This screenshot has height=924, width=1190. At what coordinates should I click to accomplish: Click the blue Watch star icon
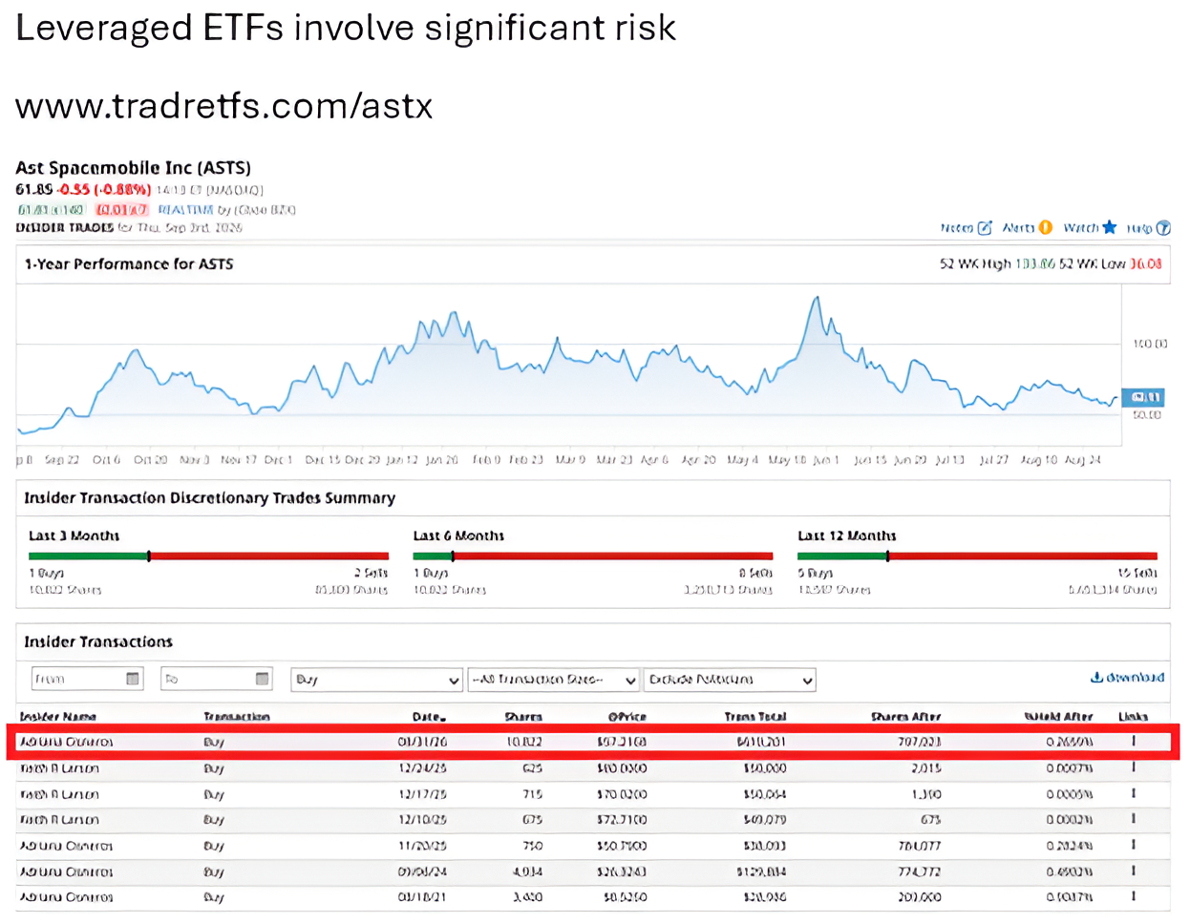pos(1109,227)
